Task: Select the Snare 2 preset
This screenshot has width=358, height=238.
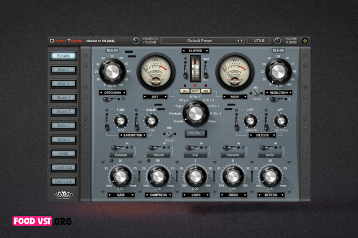Action: [x=63, y=111]
